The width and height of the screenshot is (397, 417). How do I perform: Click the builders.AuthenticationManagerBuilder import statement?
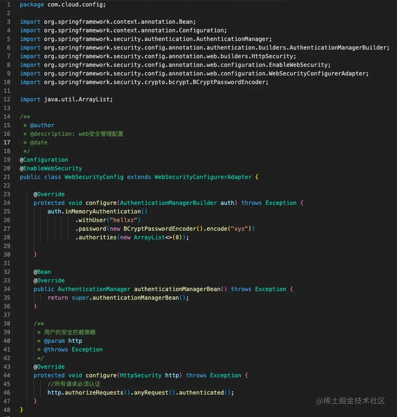[205, 47]
